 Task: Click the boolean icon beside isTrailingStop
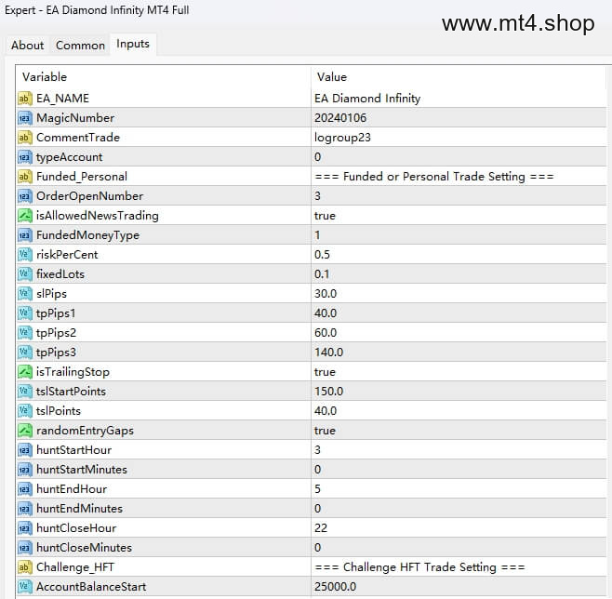coord(24,371)
